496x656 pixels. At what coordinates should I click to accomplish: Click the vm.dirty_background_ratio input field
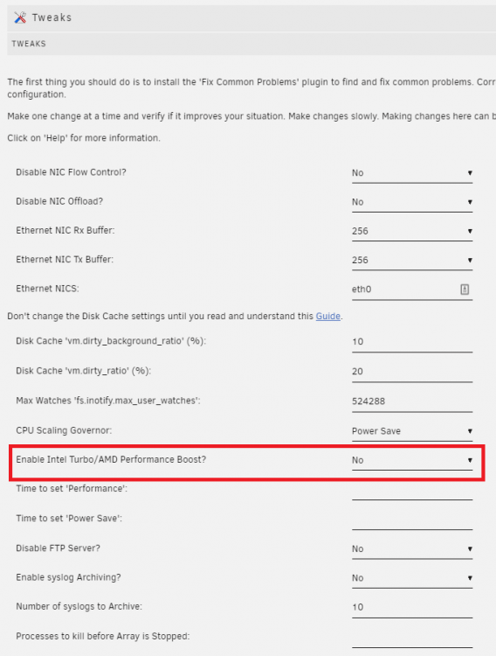coord(412,342)
